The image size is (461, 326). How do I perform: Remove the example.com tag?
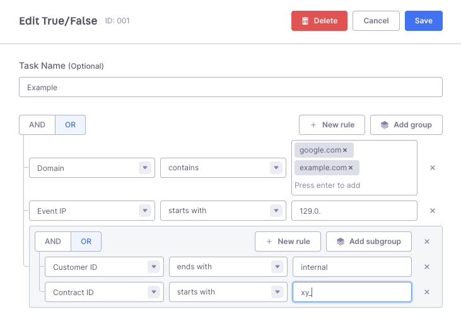click(x=351, y=168)
